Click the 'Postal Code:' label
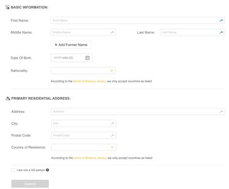The width and height of the screenshot is (229, 189). 21,135
